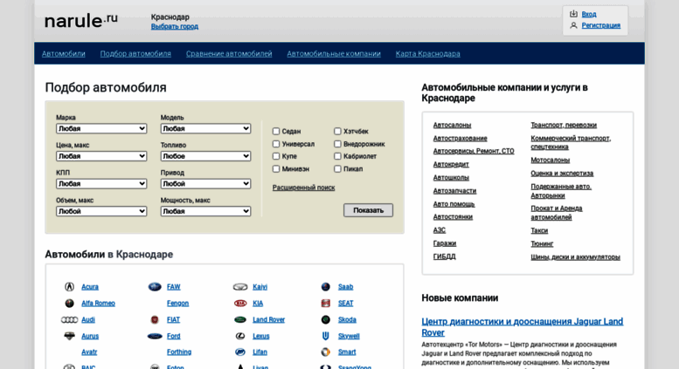
Task: Expand the Объем, макс dropdown
Action: [x=101, y=211]
